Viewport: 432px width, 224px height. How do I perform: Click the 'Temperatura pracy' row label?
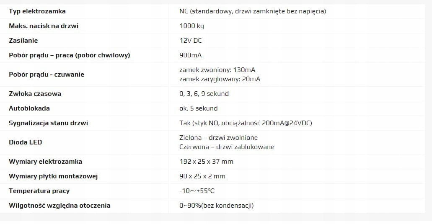tap(39, 191)
